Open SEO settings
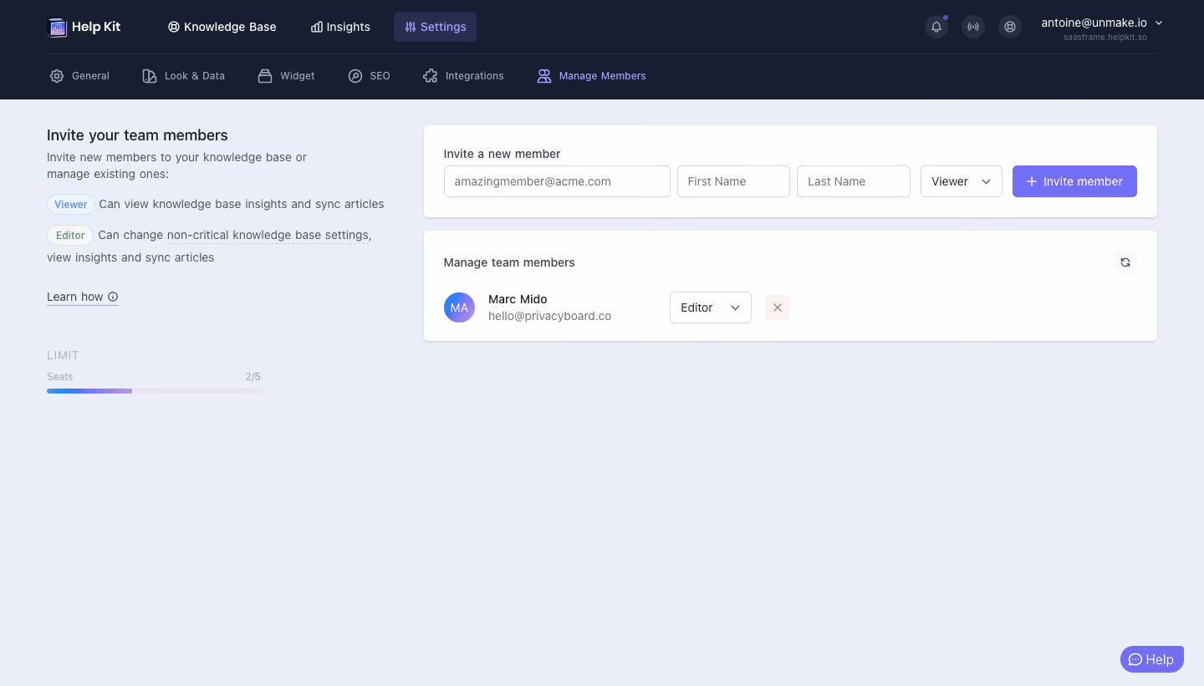 369,76
